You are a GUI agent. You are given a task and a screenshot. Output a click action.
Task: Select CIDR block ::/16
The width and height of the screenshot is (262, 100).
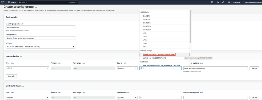[x=165, y=36]
